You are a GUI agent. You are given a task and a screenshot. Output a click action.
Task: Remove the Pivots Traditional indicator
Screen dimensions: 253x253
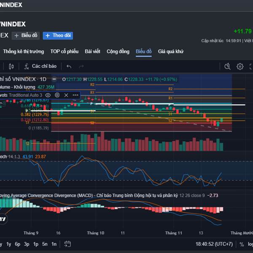(x=66, y=95)
